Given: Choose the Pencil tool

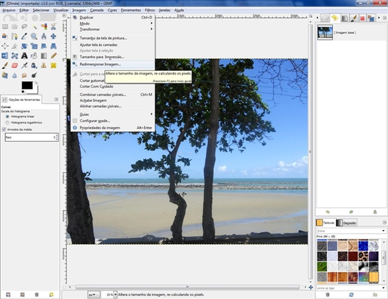Looking at the screenshot, I should pos(53,56).
